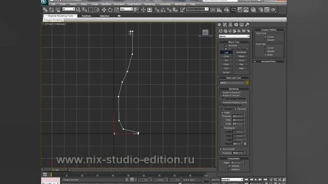Open the Customize menu

click(x=165, y=4)
